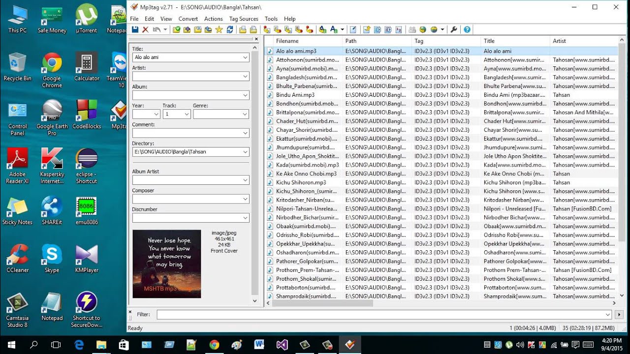The width and height of the screenshot is (630, 354).
Task: Expand the Filter history dropdown
Action: click(x=608, y=315)
